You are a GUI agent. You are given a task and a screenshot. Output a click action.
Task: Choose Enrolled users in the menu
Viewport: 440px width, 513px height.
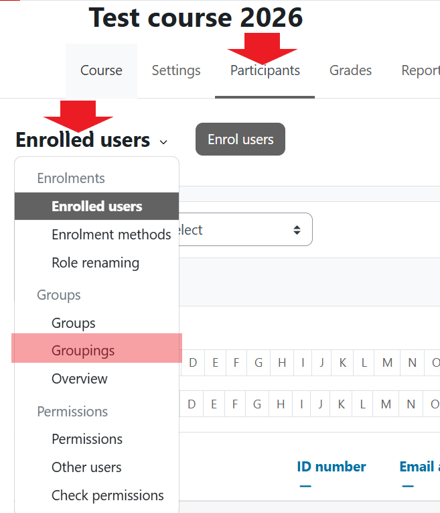point(97,207)
